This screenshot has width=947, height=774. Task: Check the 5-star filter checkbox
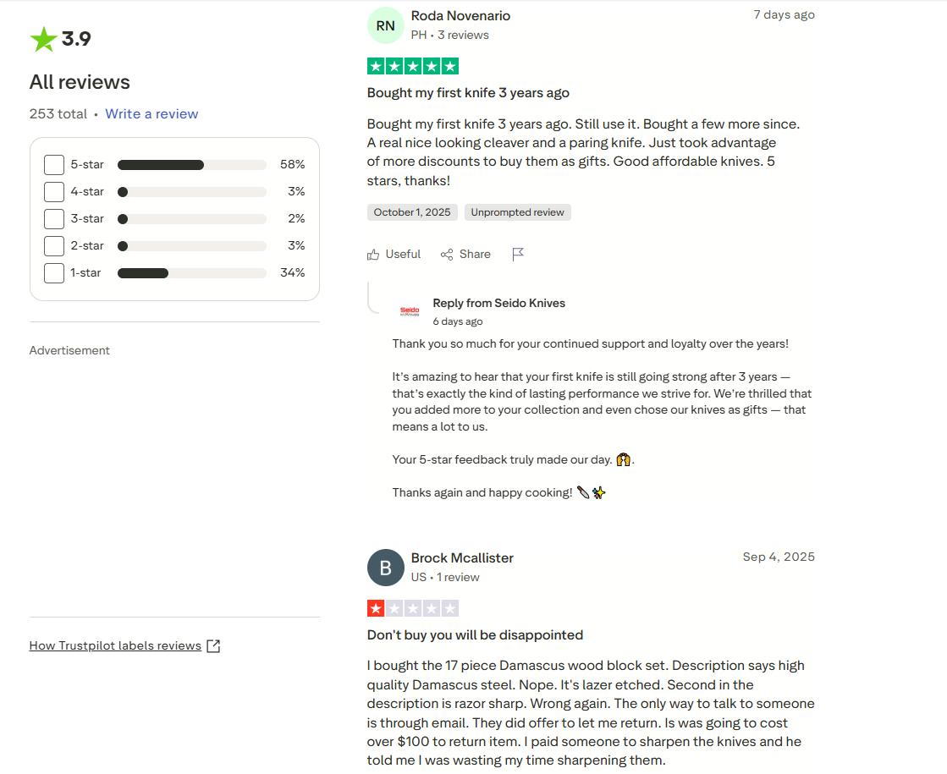pos(54,165)
